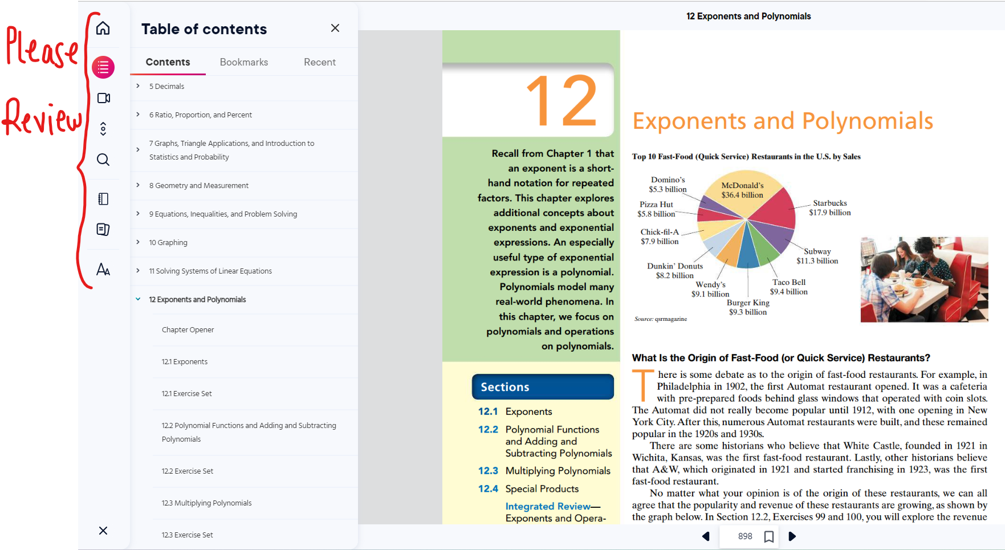
Task: Open 8 Geometry and Measurement entry
Action: coord(199,186)
